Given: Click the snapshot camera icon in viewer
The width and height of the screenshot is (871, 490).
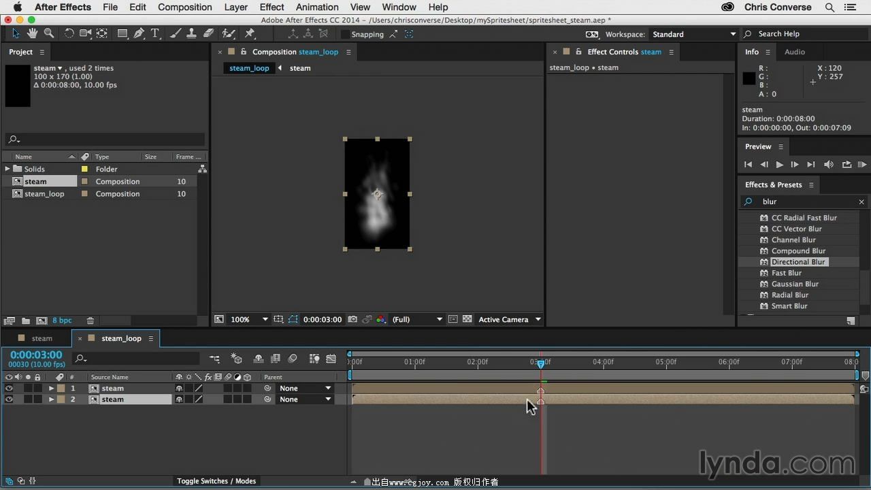Looking at the screenshot, I should (352, 319).
